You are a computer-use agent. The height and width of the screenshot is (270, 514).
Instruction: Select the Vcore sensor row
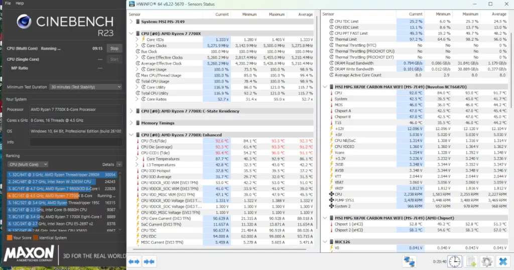(418, 153)
